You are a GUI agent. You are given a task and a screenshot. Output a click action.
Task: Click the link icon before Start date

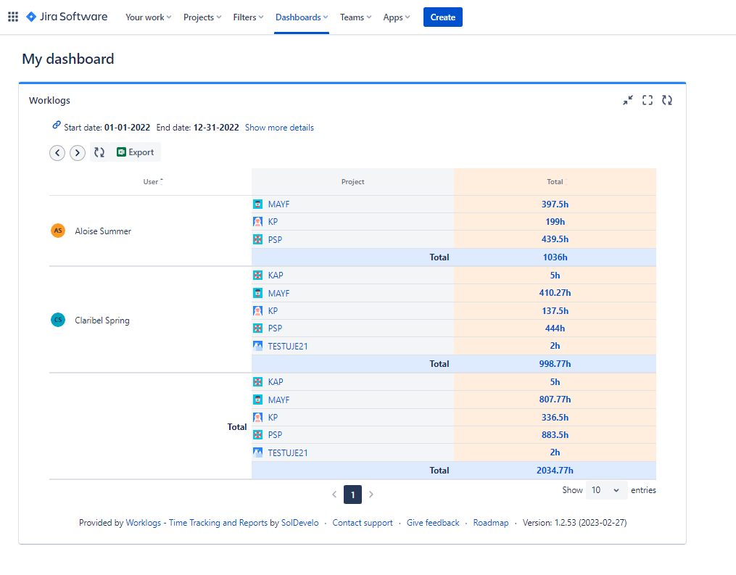point(57,126)
